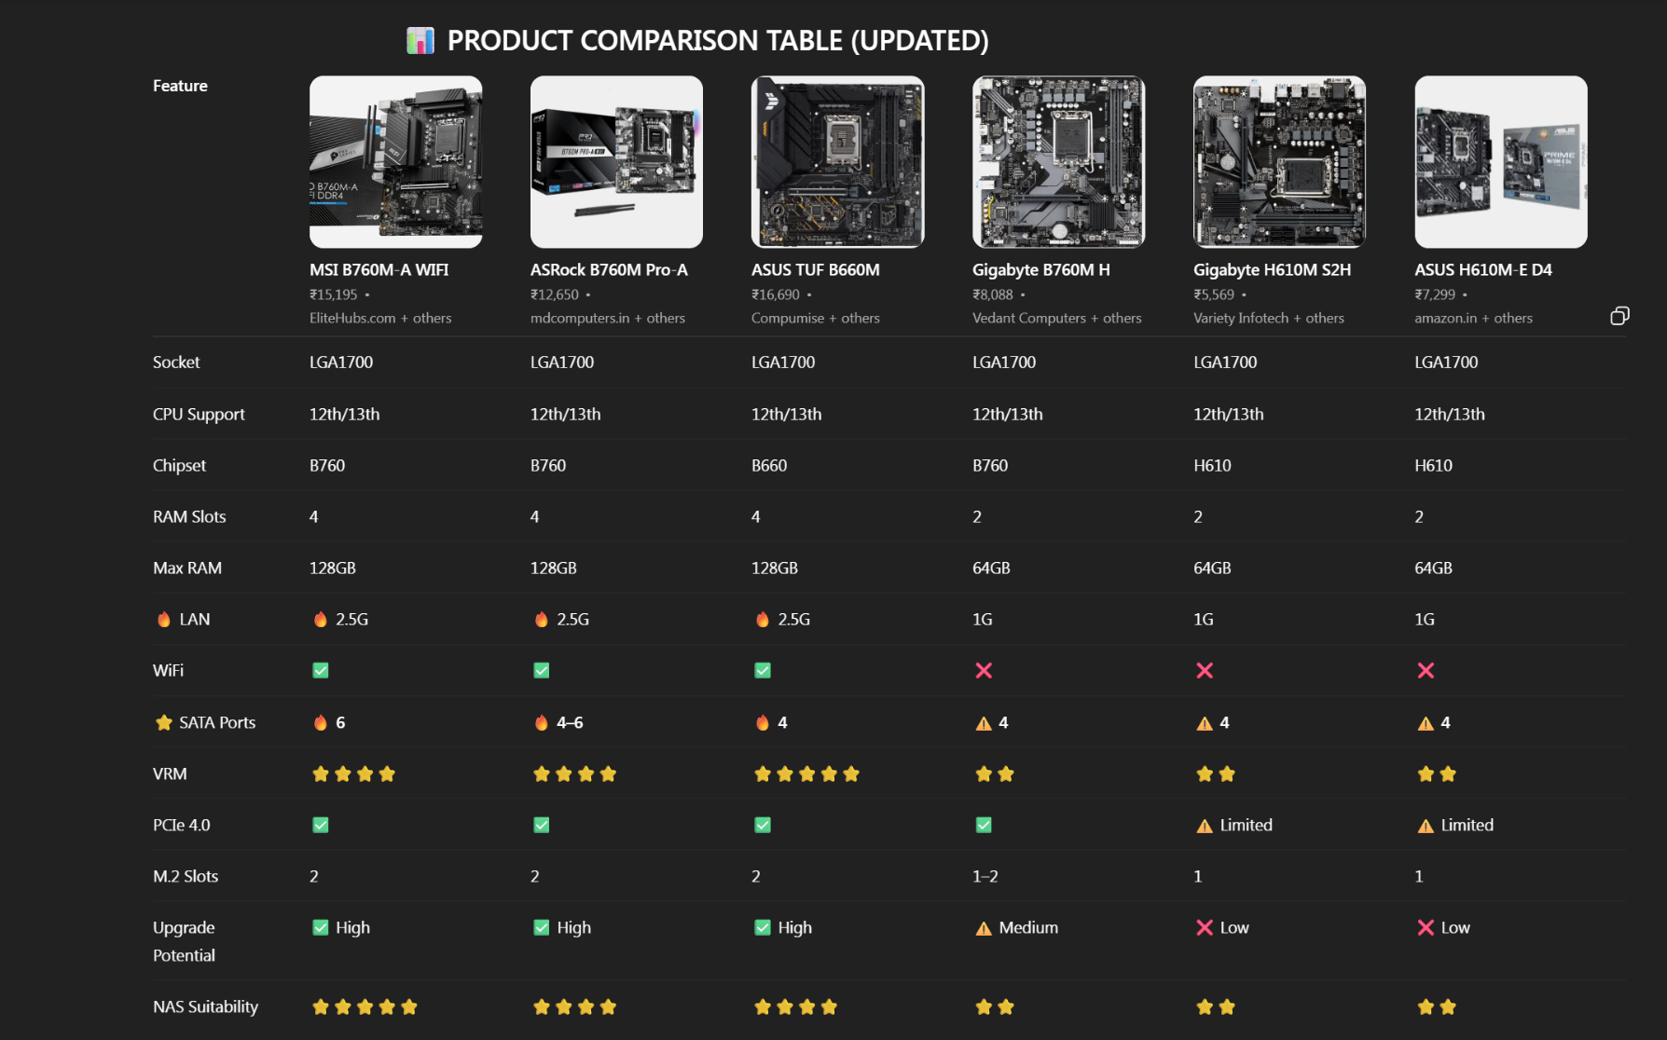
Task: Follow the Vedant Computers + others seller link
Action: [1057, 318]
